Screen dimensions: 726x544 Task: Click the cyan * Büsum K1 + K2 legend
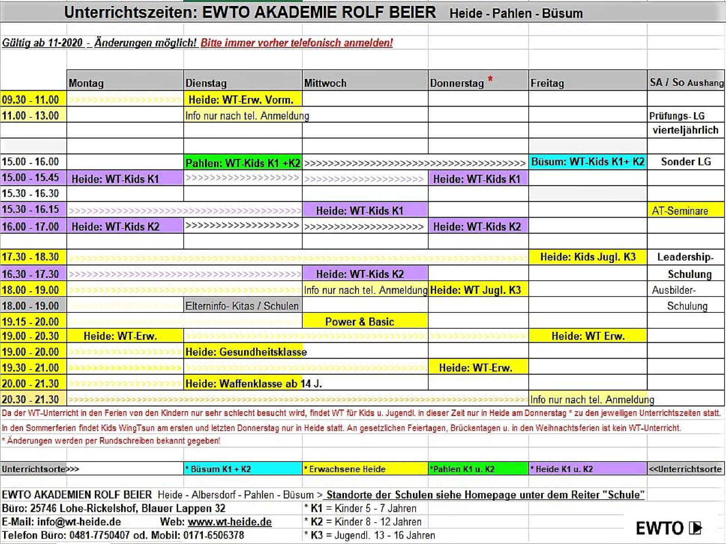[243, 469]
